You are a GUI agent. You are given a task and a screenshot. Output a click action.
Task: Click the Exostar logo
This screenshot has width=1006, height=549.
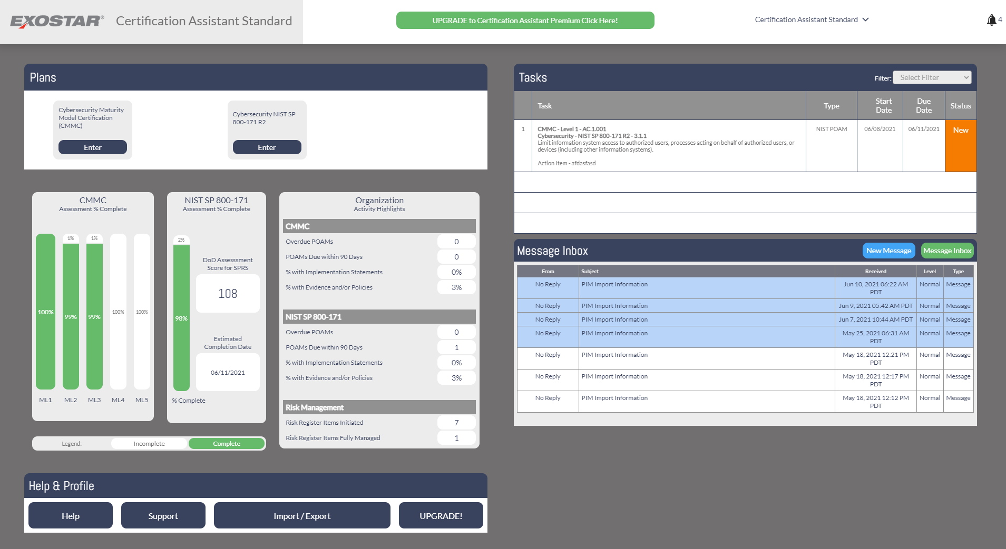[x=57, y=21]
